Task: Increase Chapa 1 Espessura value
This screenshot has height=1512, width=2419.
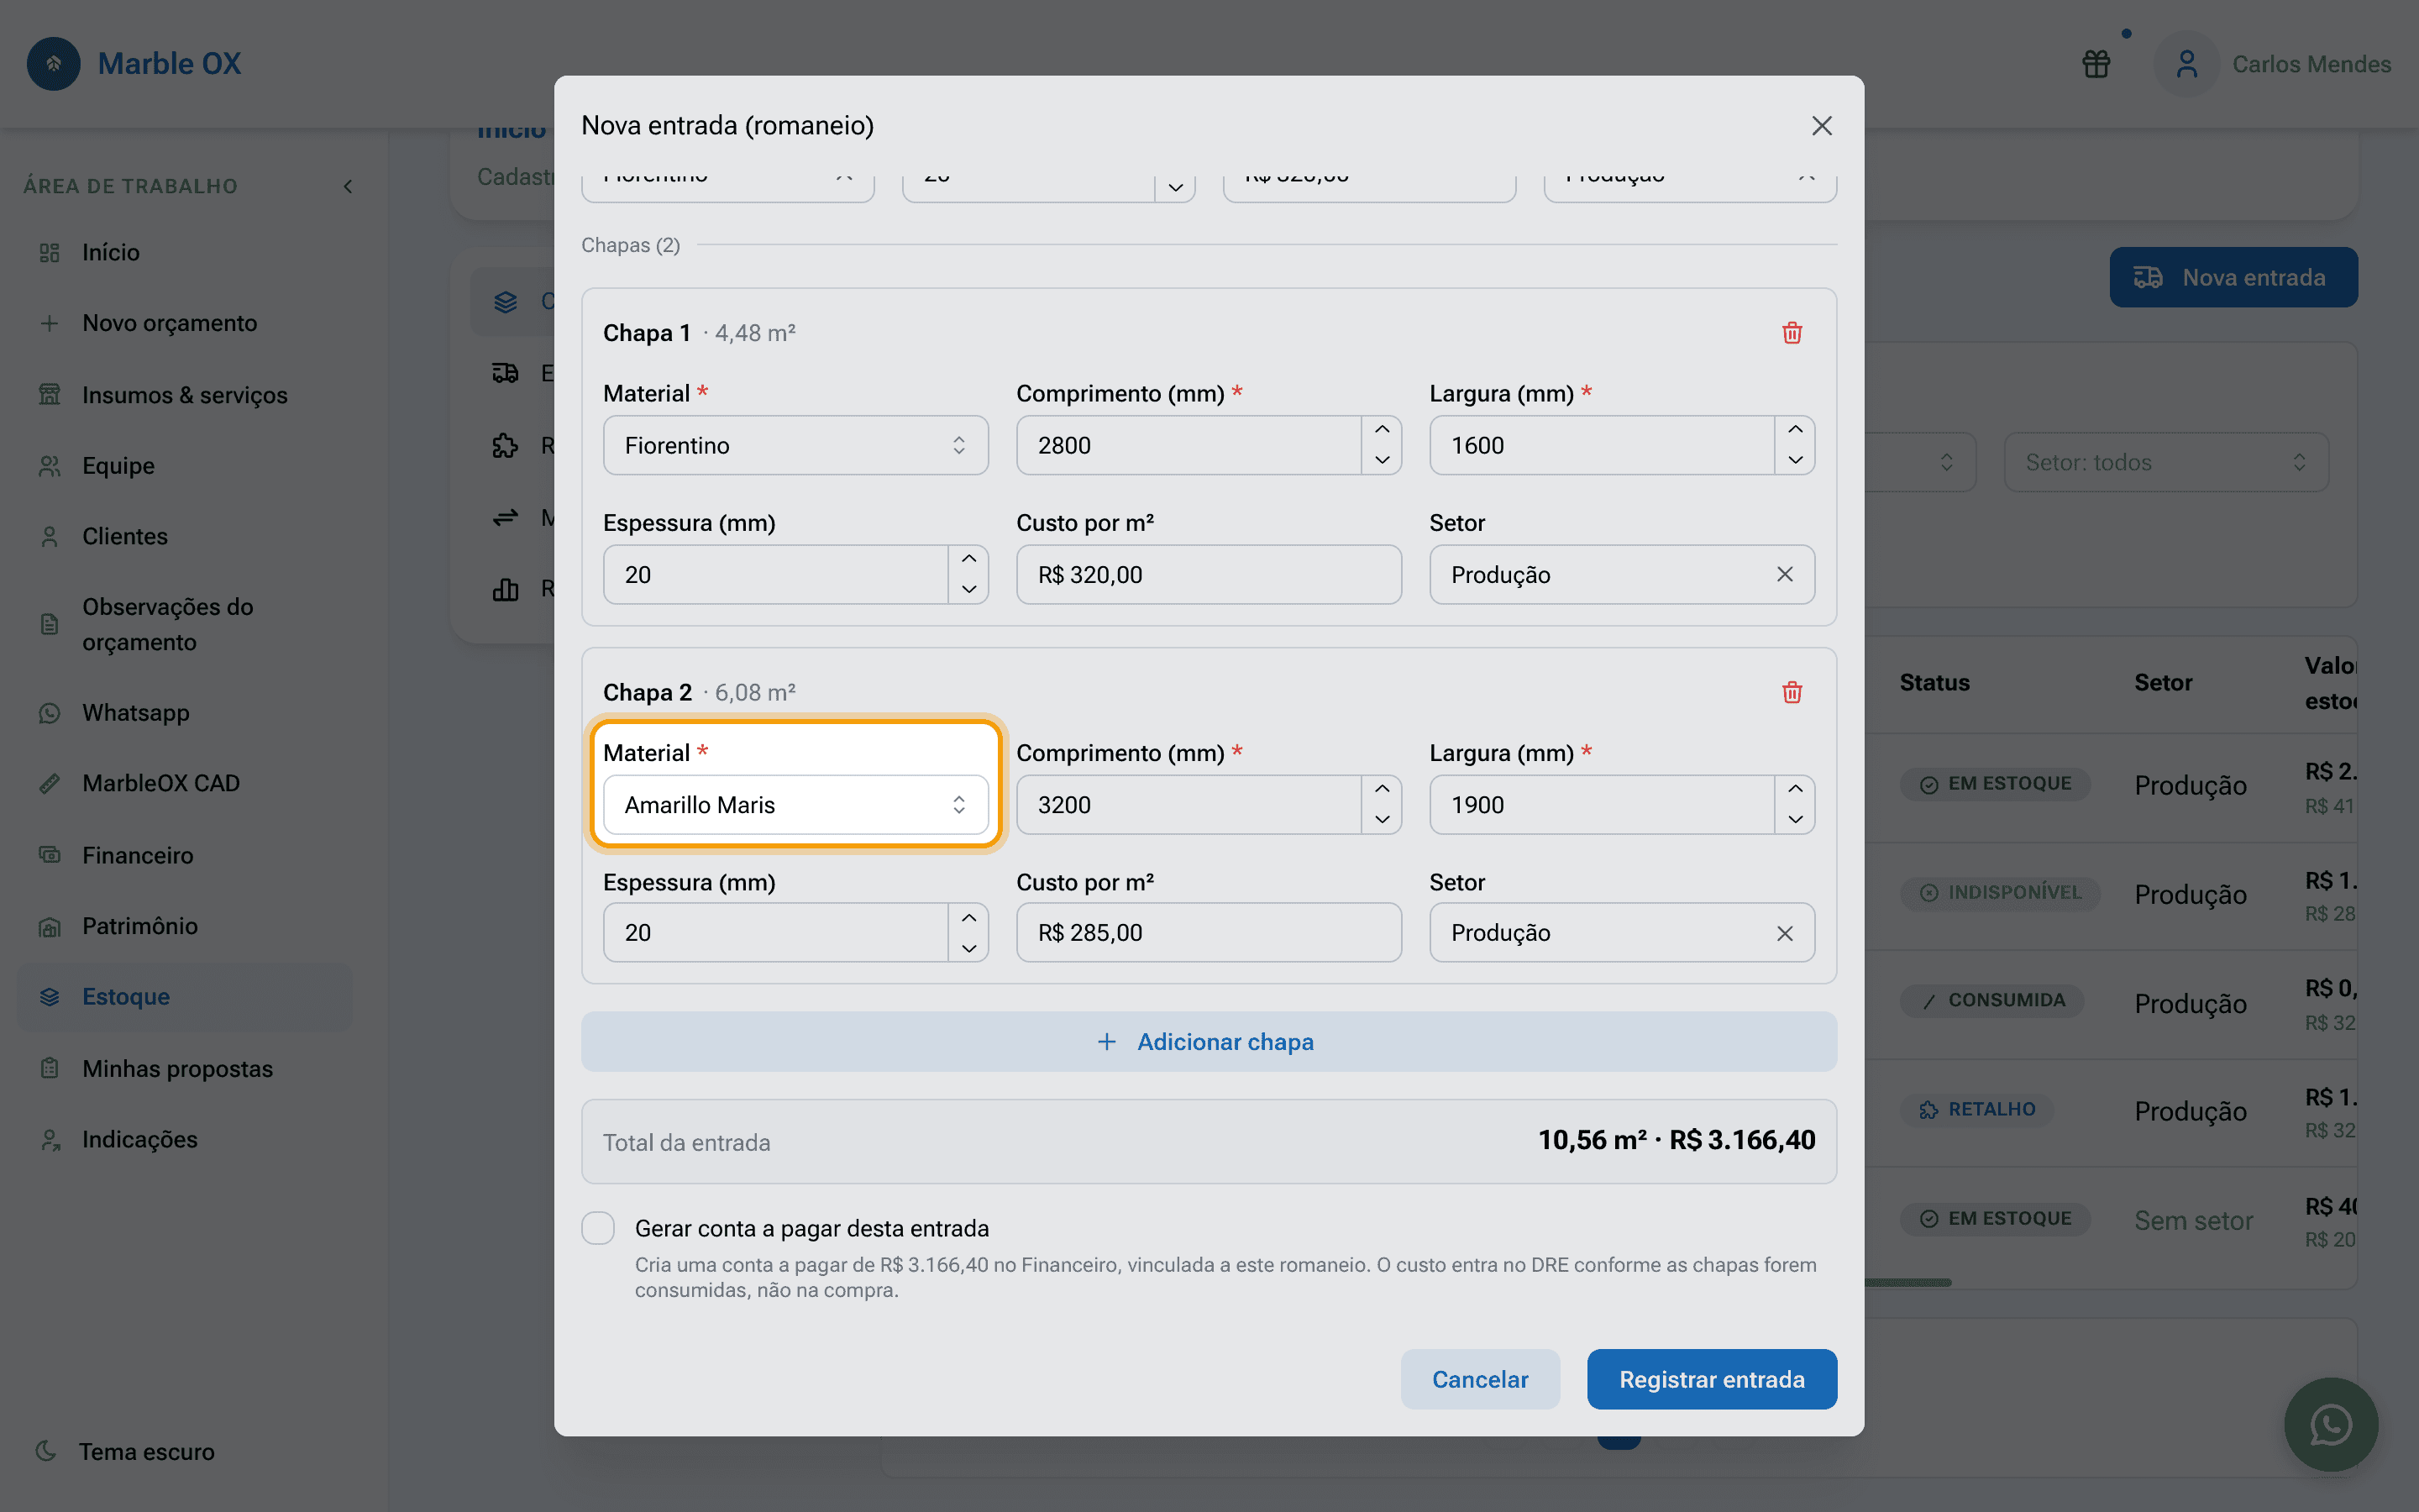Action: coord(968,559)
